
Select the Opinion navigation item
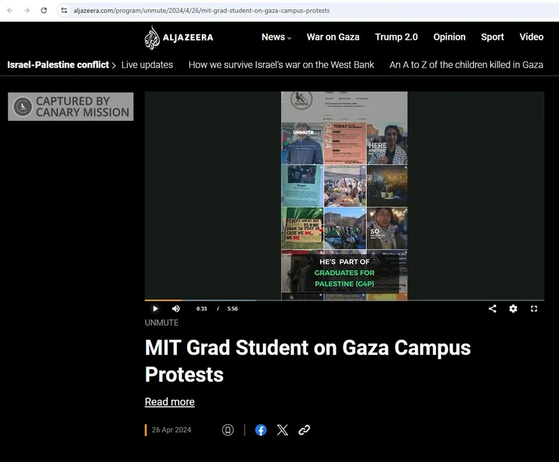point(449,37)
